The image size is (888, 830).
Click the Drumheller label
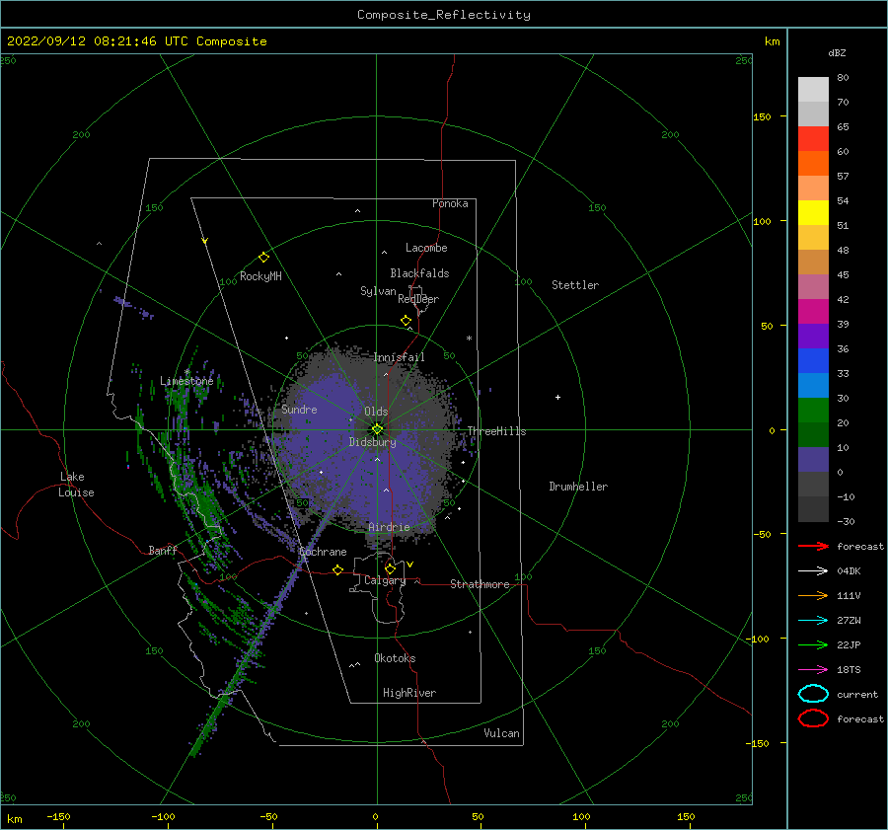pos(578,487)
